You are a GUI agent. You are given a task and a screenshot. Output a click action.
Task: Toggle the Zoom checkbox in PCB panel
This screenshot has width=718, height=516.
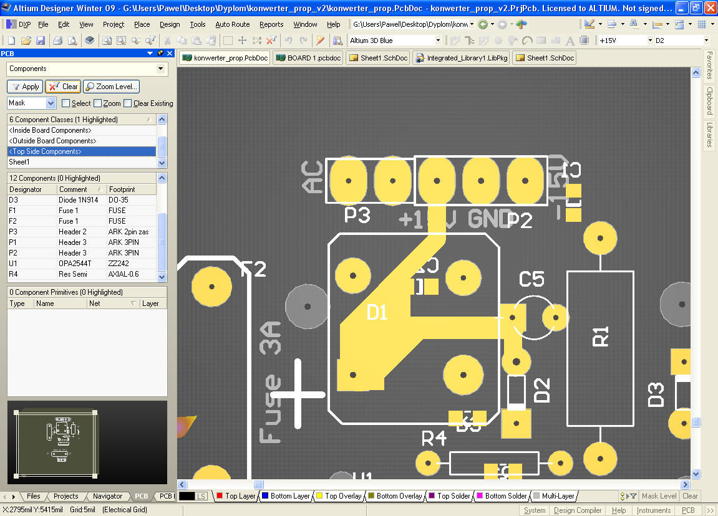point(97,103)
